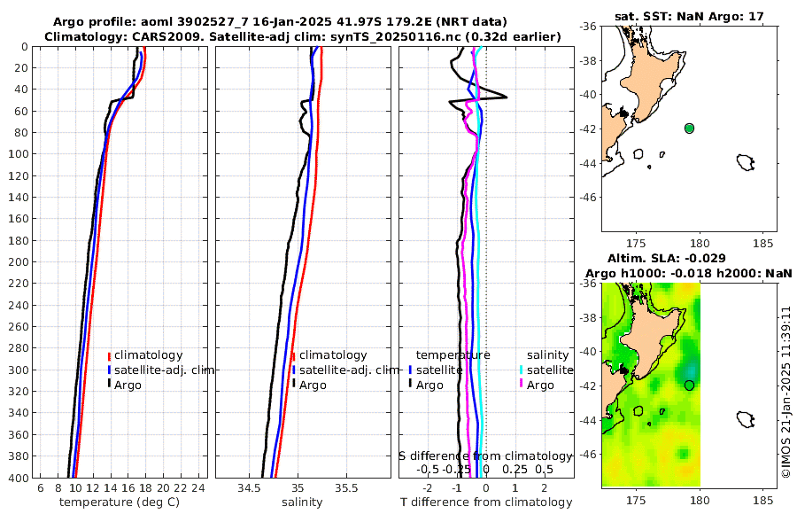Click magenta salinity Argo legend marker

(x=522, y=384)
